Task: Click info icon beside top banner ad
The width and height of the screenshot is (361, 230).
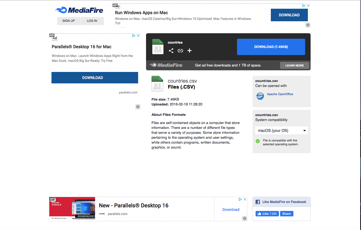Action: coord(308,25)
